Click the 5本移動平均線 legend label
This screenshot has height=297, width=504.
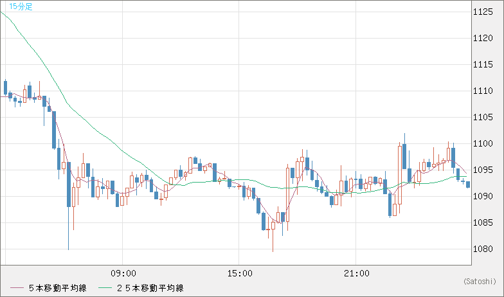58,288
